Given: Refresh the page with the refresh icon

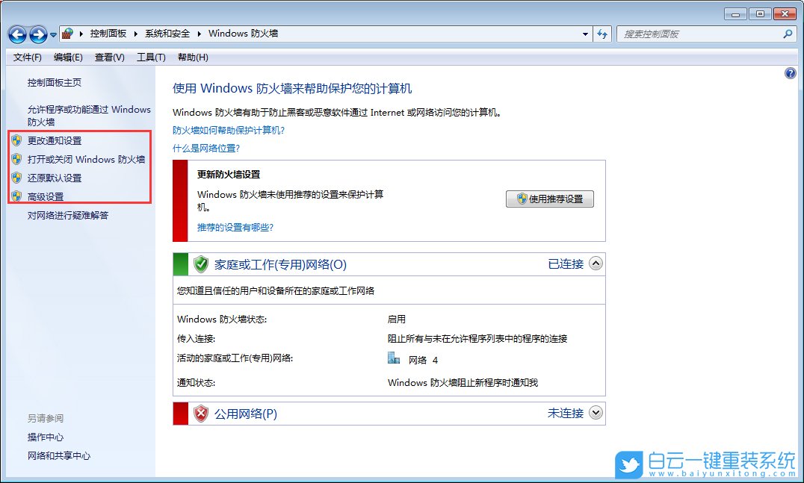Looking at the screenshot, I should coord(602,34).
